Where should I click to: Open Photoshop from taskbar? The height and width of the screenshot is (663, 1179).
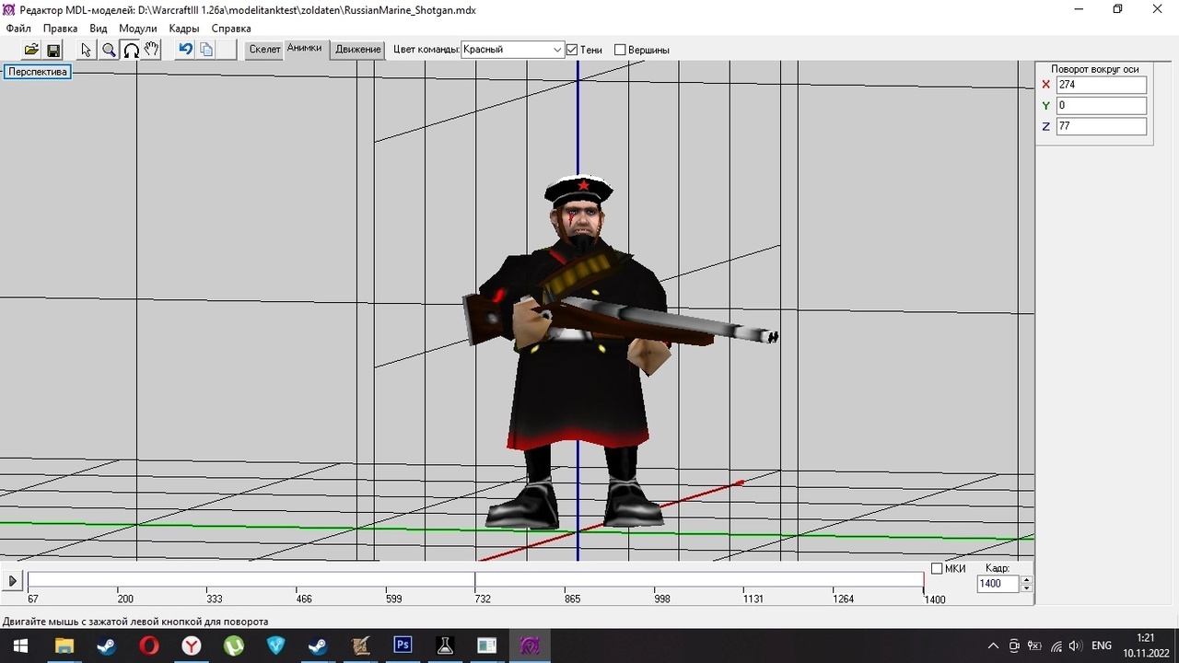click(403, 646)
